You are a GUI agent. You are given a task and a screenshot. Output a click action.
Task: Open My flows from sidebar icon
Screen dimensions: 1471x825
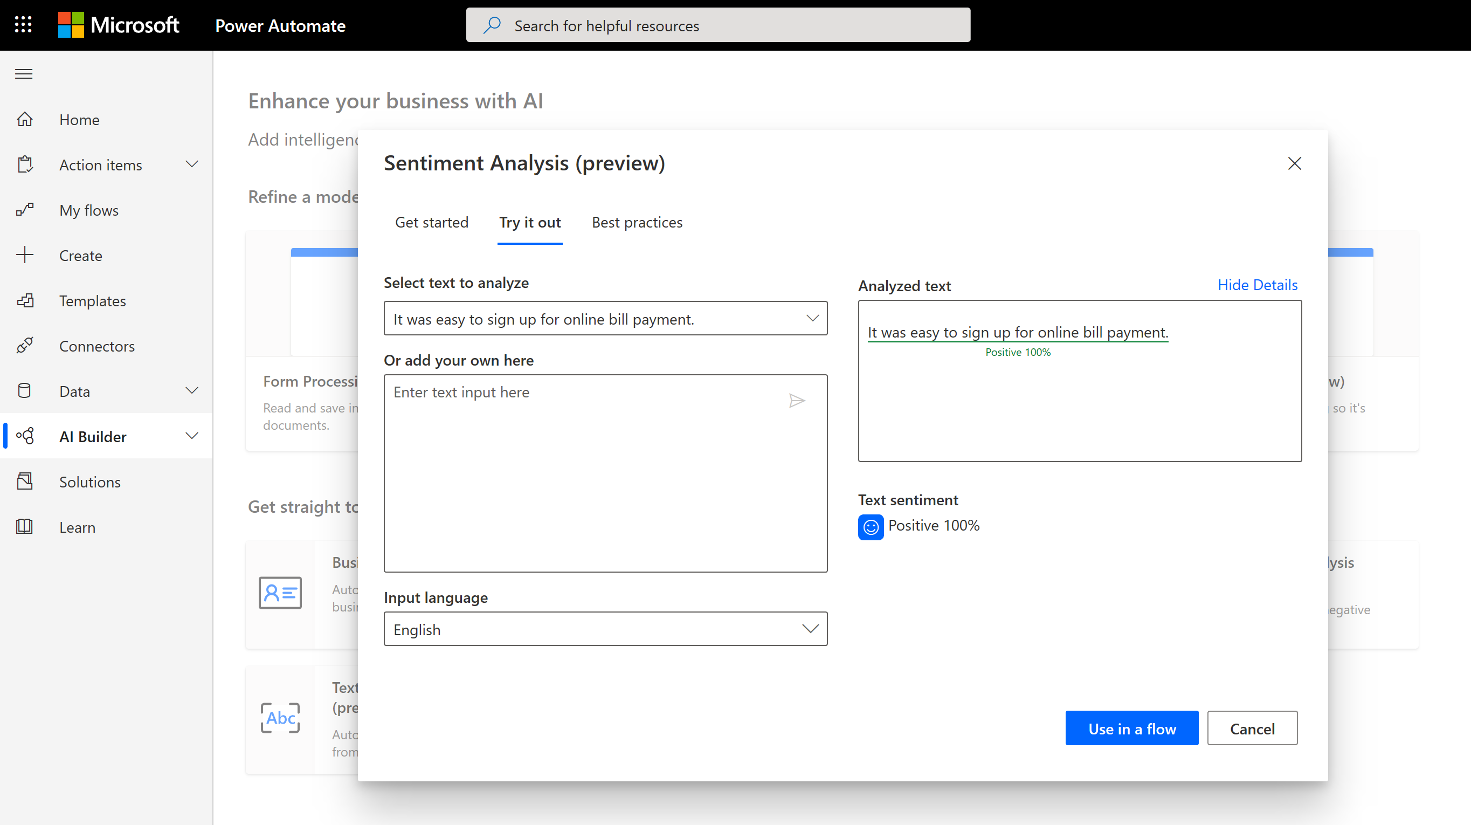(25, 210)
